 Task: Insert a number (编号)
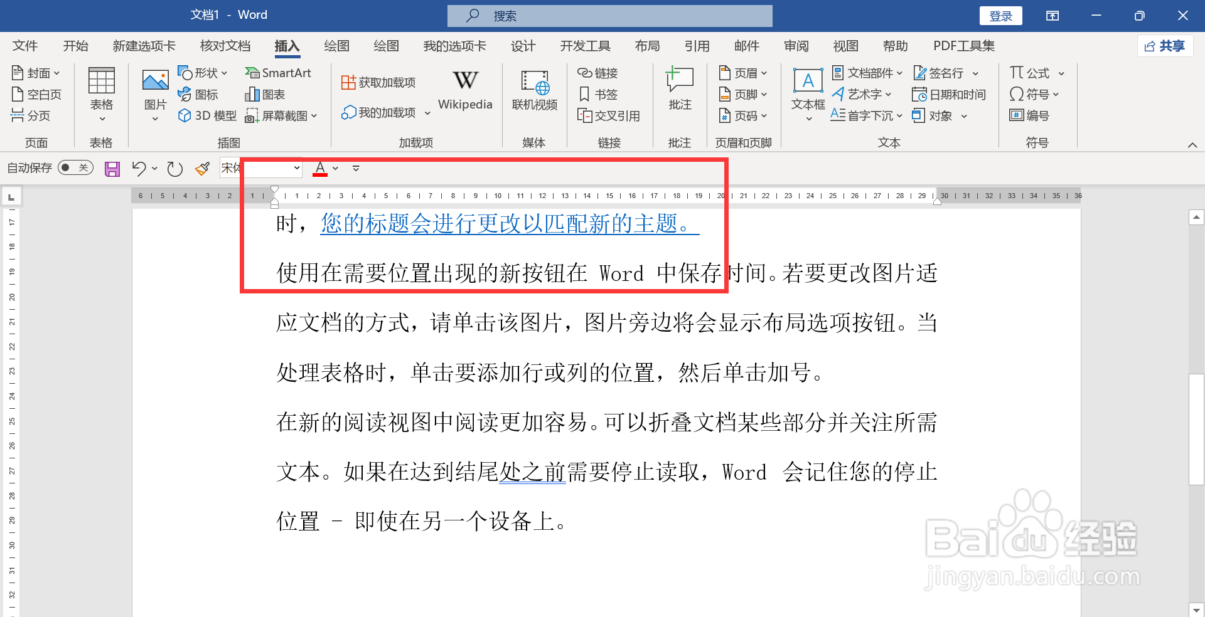point(1029,115)
